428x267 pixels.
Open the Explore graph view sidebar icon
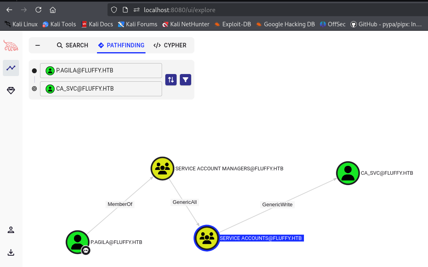(x=11, y=68)
